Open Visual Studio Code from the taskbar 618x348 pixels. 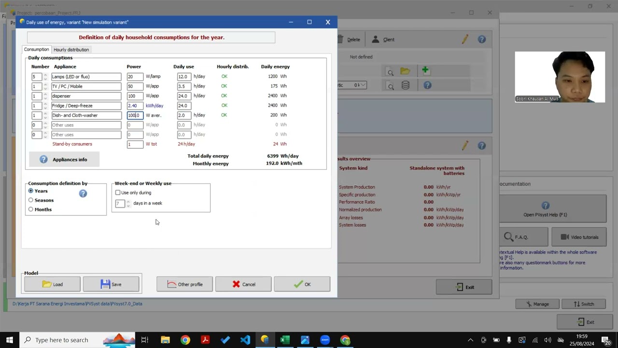tap(245, 340)
